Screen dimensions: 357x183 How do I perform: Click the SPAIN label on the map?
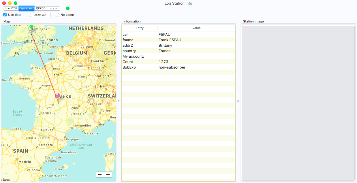pyautogui.click(x=20, y=151)
